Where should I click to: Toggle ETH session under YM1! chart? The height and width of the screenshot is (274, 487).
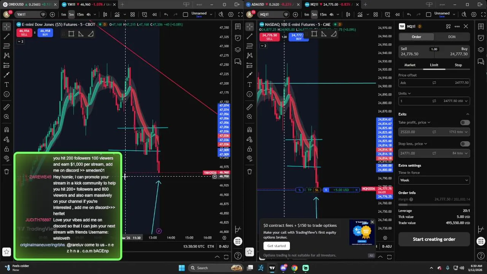tap(210, 247)
